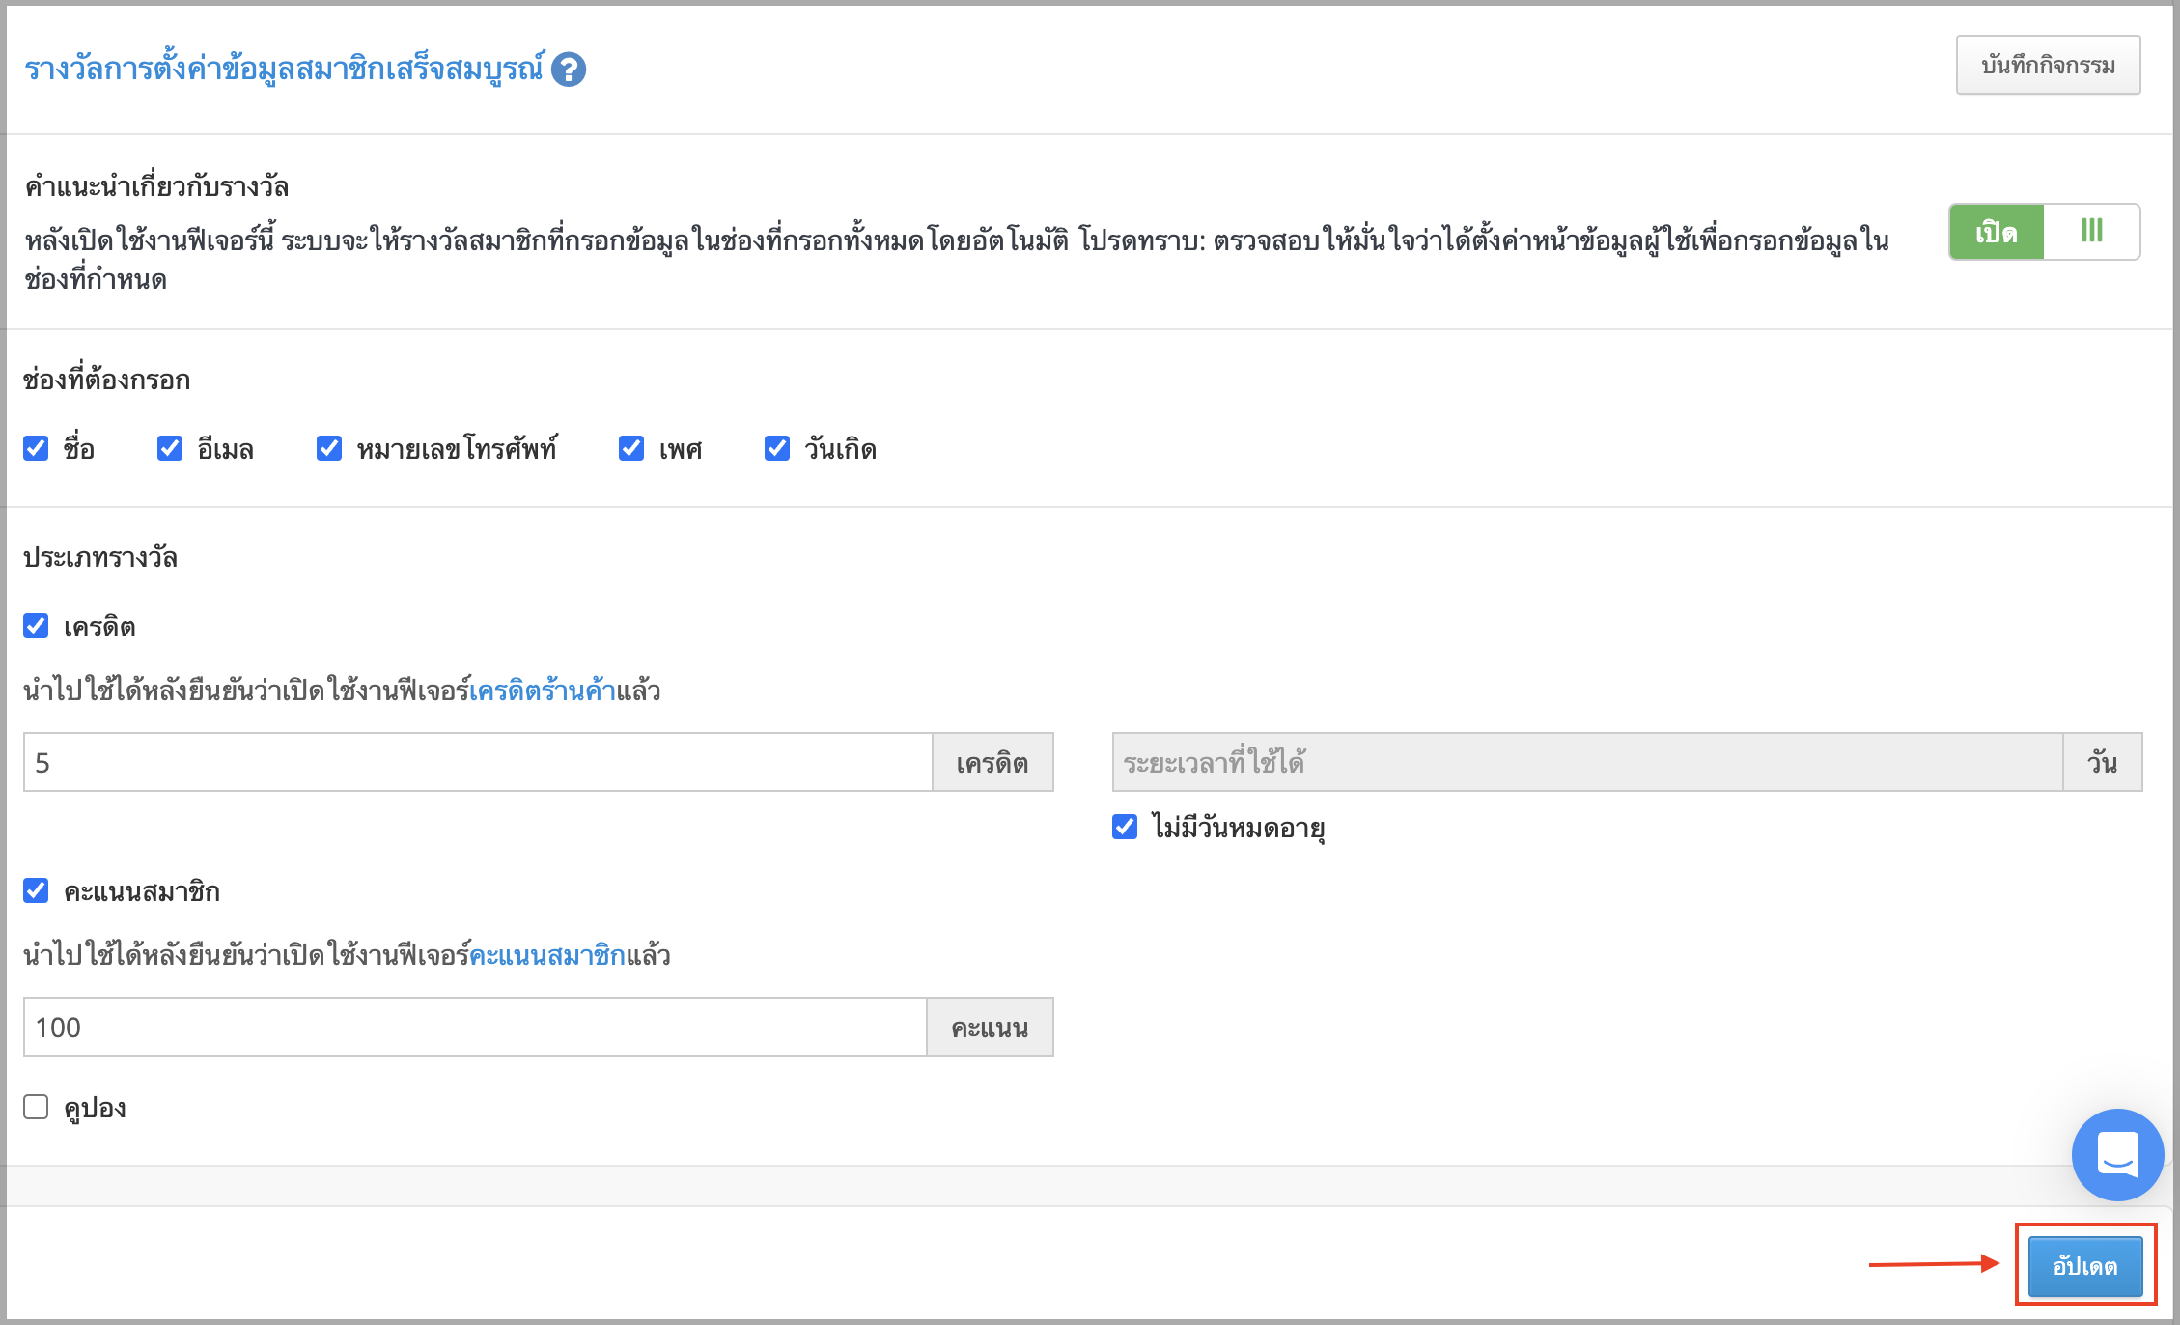Image resolution: width=2180 pixels, height=1325 pixels.
Task: Uncheck the ชื่อ required field checkbox
Action: (36, 448)
